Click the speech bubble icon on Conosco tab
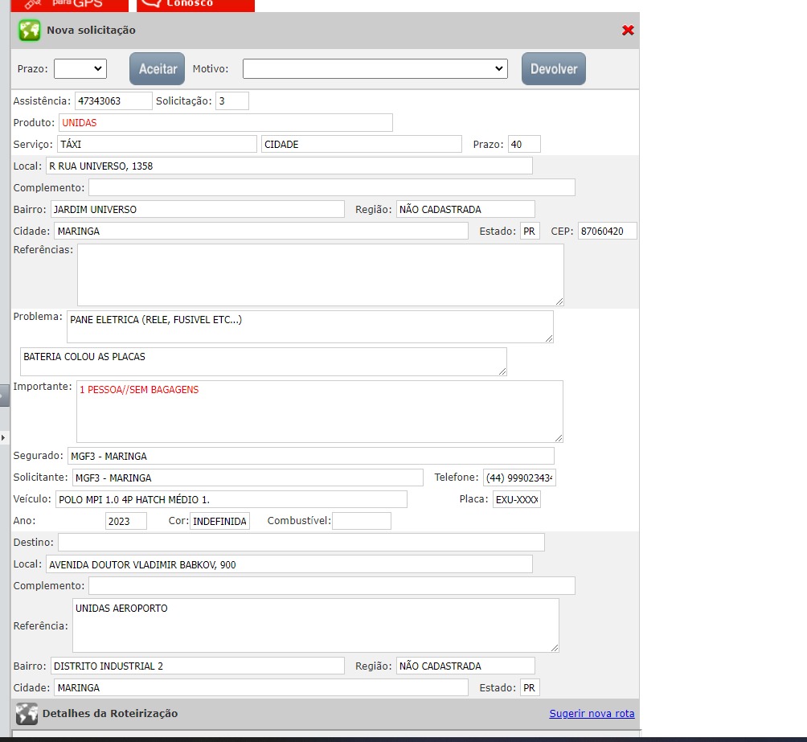This screenshot has width=807, height=742. [151, 3]
